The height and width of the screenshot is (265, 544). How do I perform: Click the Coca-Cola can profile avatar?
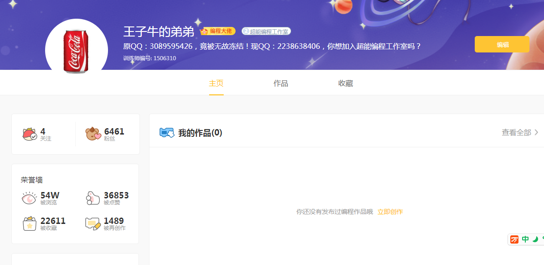point(77,47)
